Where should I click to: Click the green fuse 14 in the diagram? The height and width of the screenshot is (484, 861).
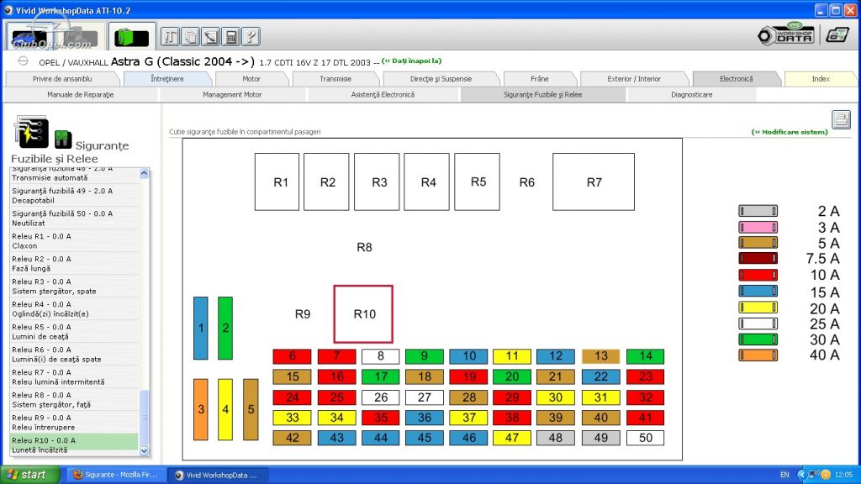point(645,356)
